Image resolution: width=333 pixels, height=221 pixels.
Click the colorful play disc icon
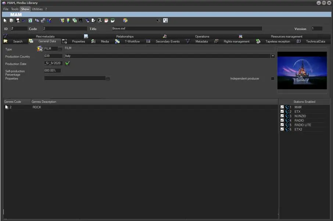pos(125,21)
